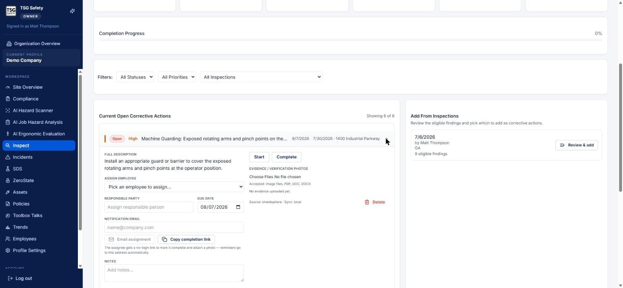Open the All Inspections filter dropdown
The width and height of the screenshot is (623, 288).
(x=261, y=77)
